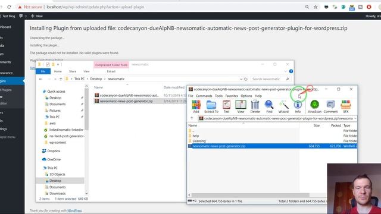
Task: Expand the WinRAR archive path dropdown
Action: point(355,118)
